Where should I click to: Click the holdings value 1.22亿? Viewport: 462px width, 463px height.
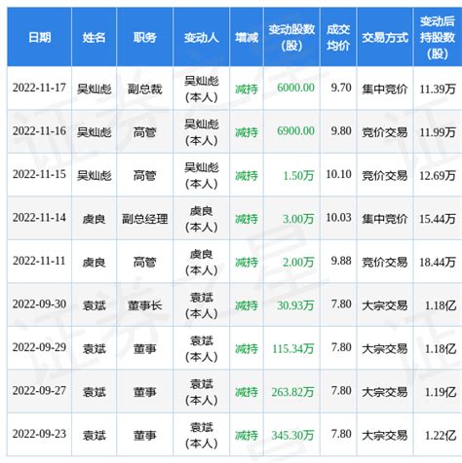pyautogui.click(x=441, y=435)
